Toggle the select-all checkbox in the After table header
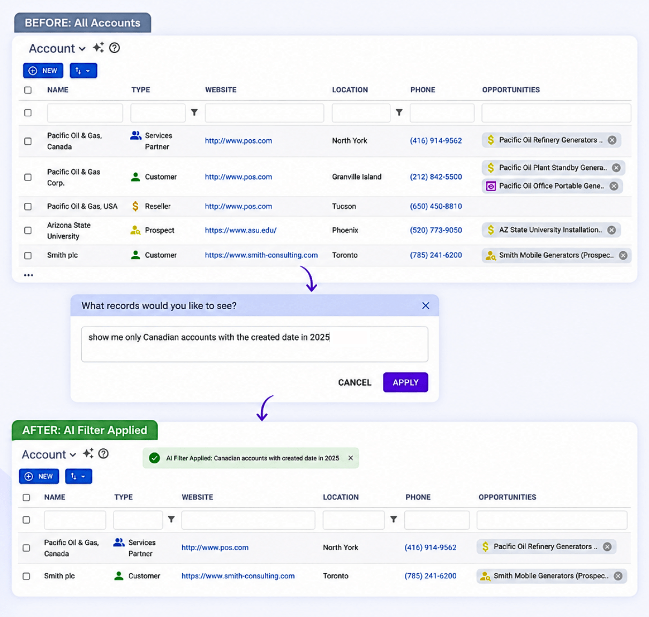Image resolution: width=649 pixels, height=617 pixels. pos(26,497)
